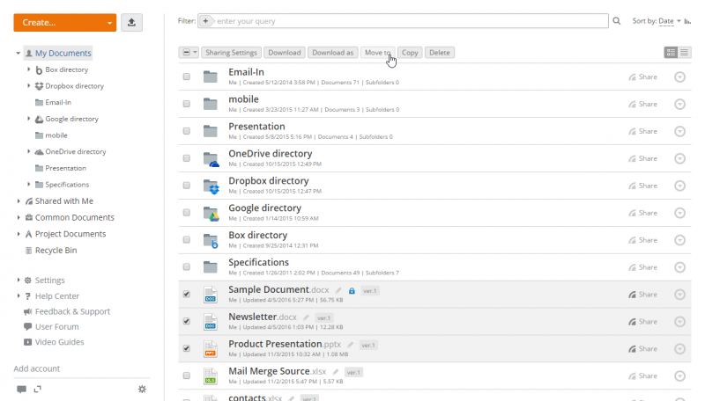This screenshot has width=705, height=401.
Task: Open the Sort by Date dropdown
Action: pyautogui.click(x=670, y=21)
